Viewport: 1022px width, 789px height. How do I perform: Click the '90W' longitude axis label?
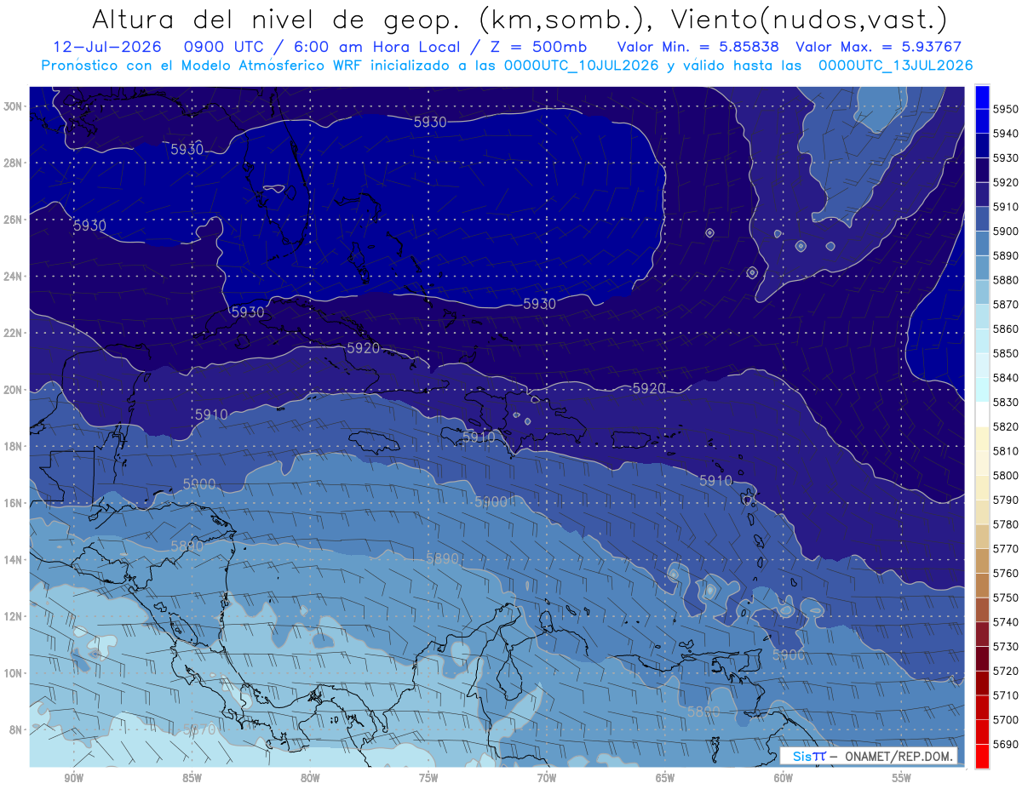73,779
